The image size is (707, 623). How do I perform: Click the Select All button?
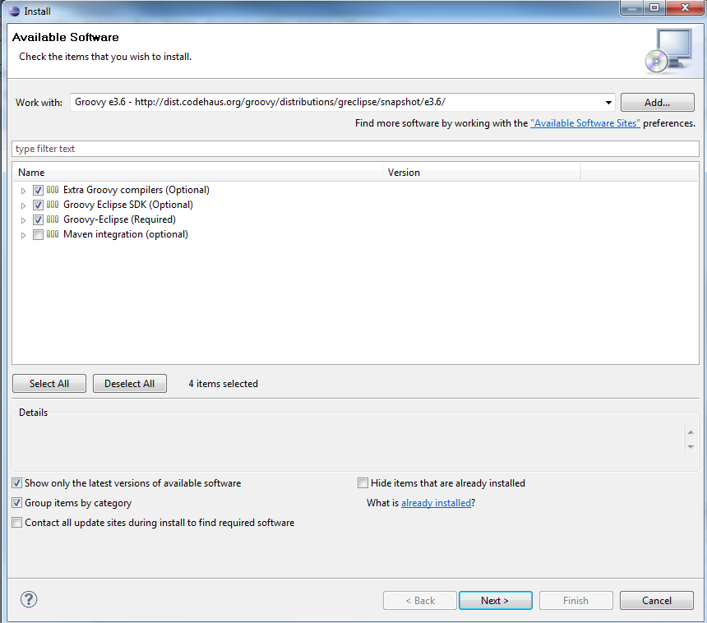pos(49,384)
